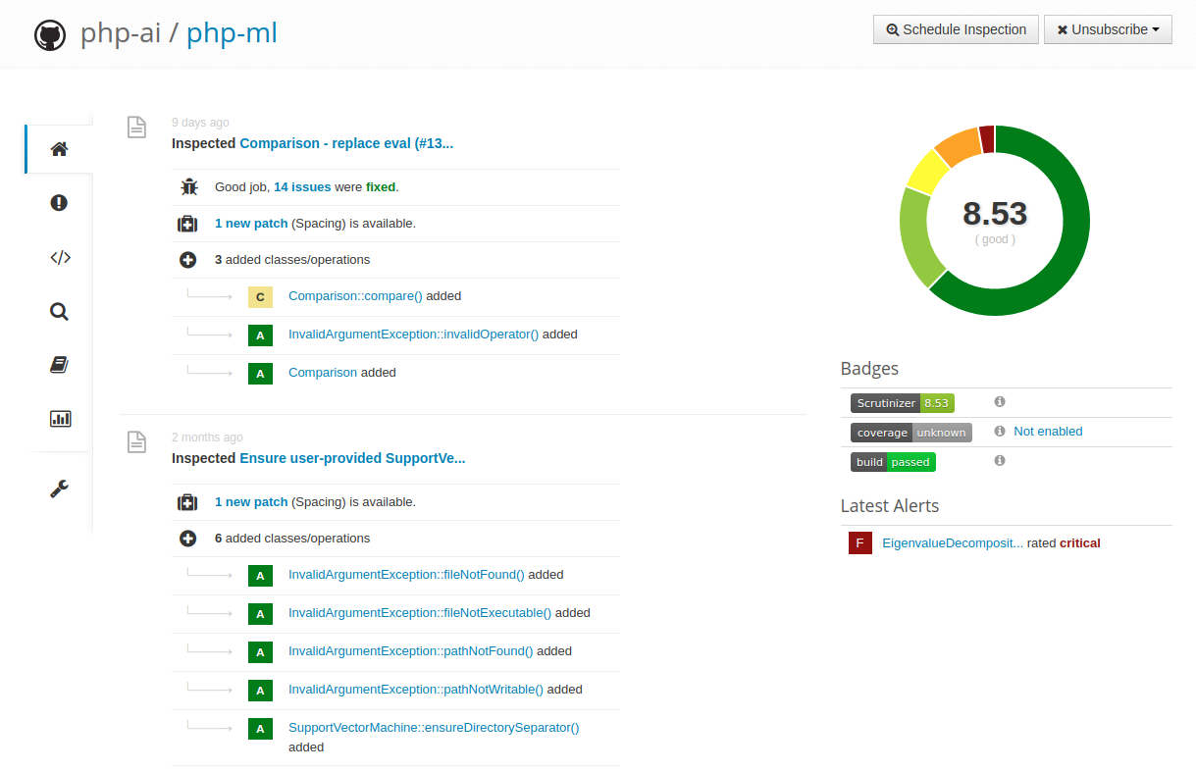Viewport: 1196px width, 772px height.
Task: Click info icon next to coverage badge
Action: click(1000, 431)
